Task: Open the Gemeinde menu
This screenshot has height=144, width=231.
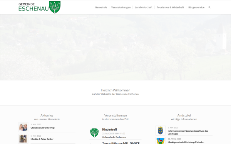Action: [101, 7]
